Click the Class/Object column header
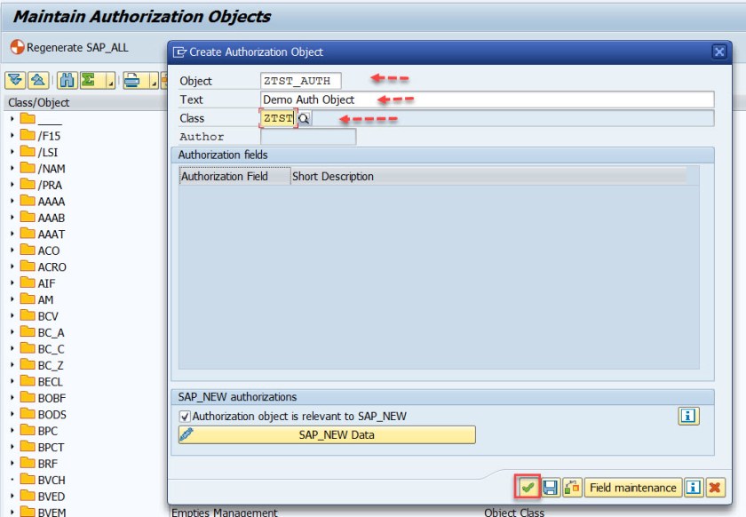The width and height of the screenshot is (746, 517). tap(84, 102)
